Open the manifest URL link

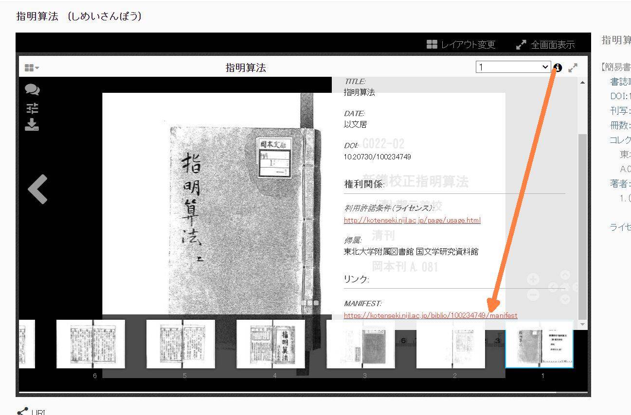coord(431,315)
